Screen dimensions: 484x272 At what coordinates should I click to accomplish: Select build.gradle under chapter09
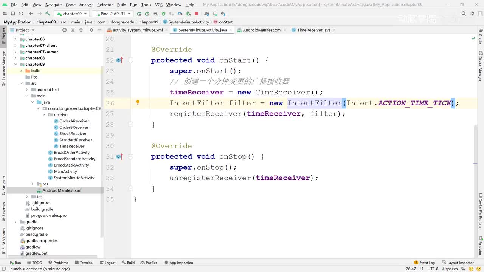(x=42, y=209)
